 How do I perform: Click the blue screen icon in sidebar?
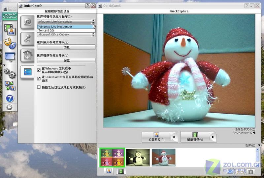point(10,57)
